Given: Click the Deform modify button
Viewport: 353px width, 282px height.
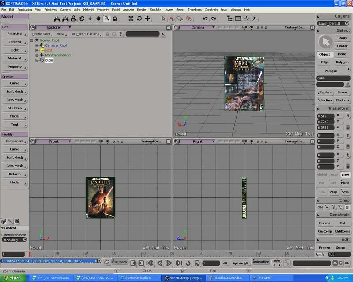Looking at the screenshot, I should tap(15, 174).
